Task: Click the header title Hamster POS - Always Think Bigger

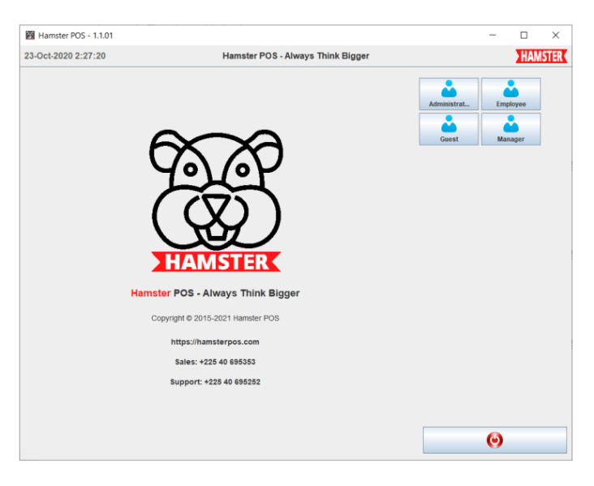Action: click(x=295, y=56)
